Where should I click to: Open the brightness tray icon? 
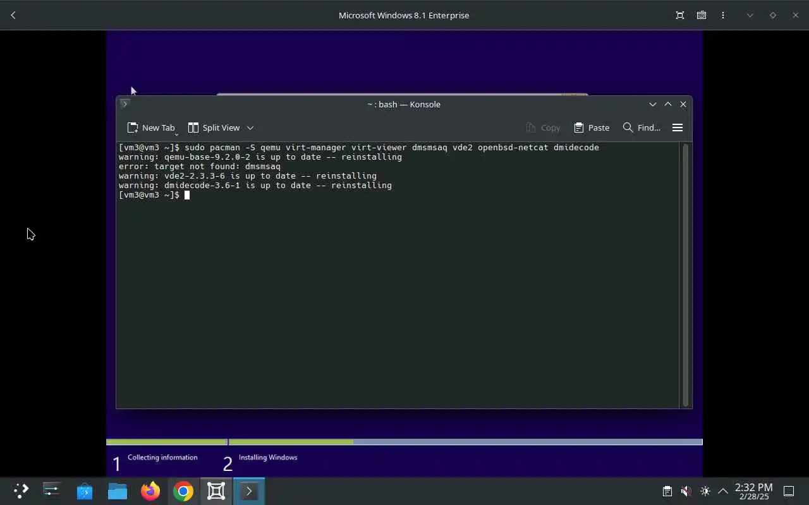pyautogui.click(x=705, y=491)
